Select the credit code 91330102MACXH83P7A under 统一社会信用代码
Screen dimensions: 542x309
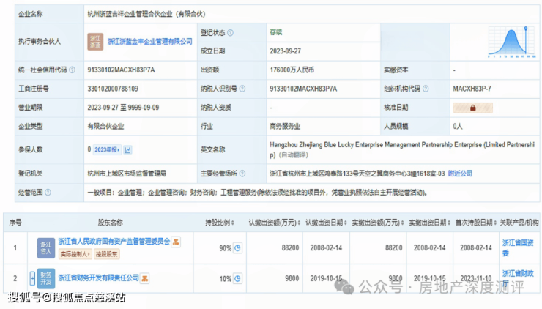[x=121, y=70]
